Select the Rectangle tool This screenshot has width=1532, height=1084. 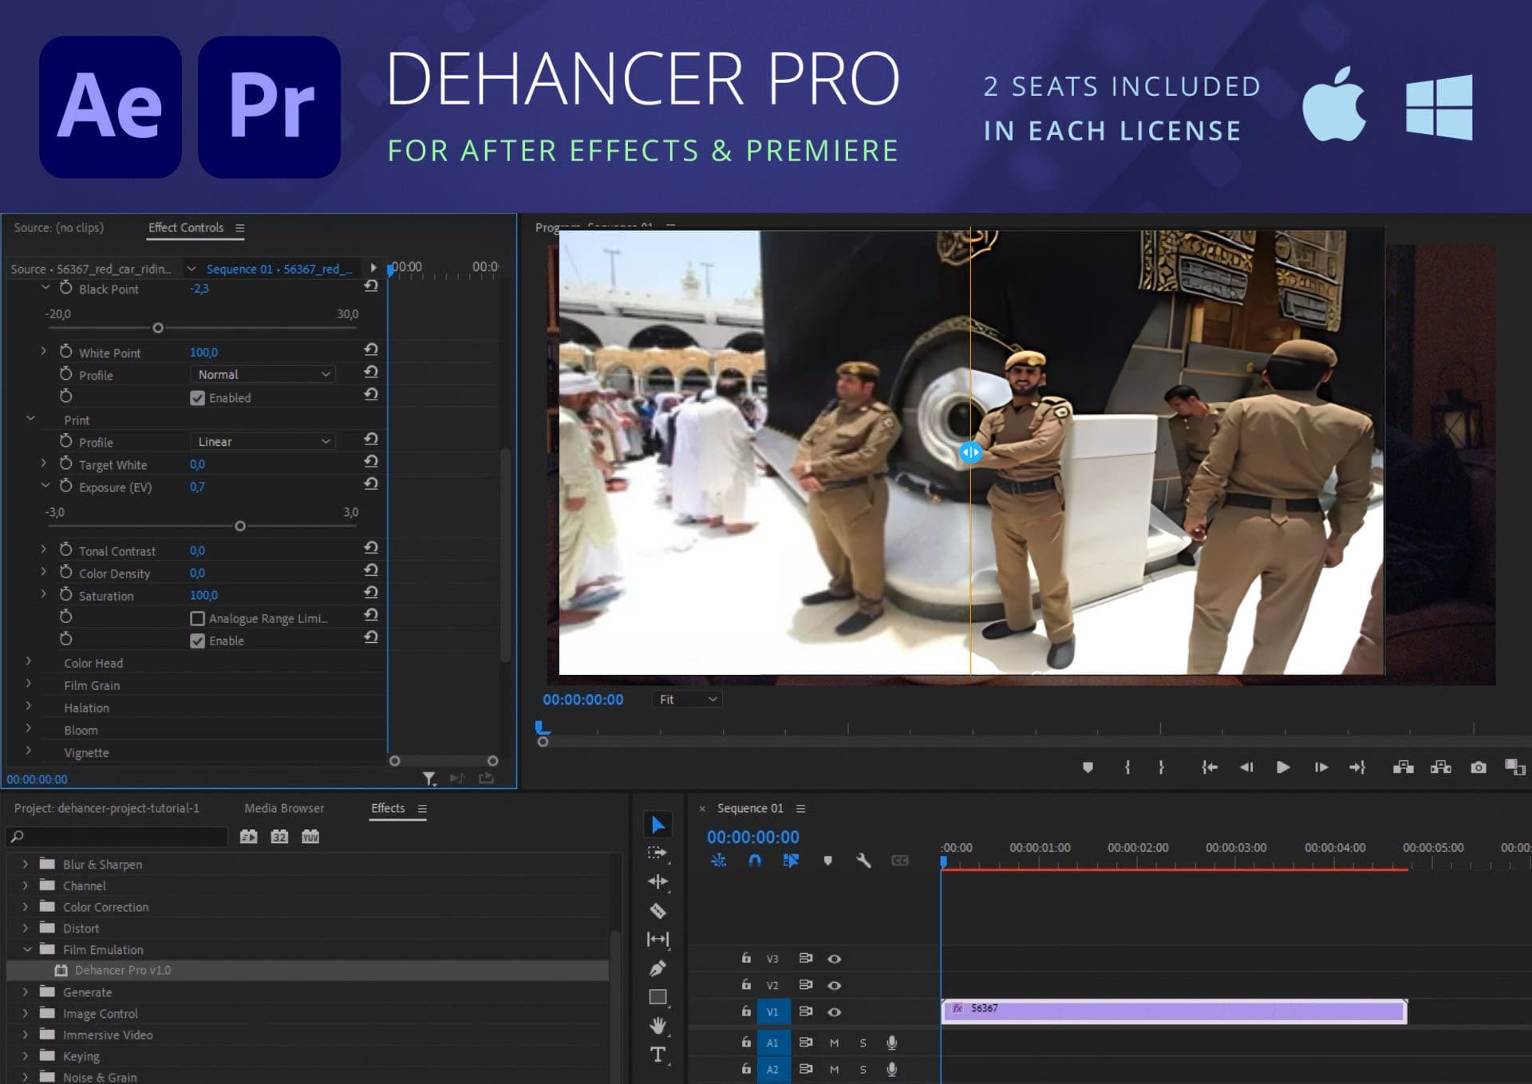point(657,997)
